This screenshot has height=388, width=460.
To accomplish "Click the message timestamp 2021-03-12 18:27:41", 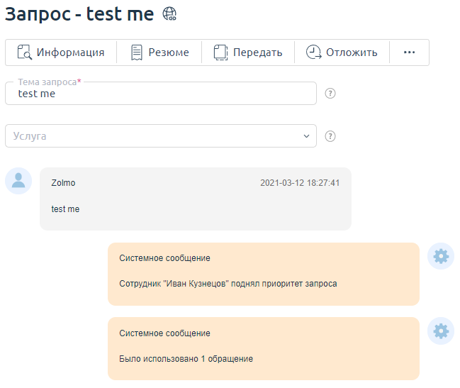I will coord(300,183).
